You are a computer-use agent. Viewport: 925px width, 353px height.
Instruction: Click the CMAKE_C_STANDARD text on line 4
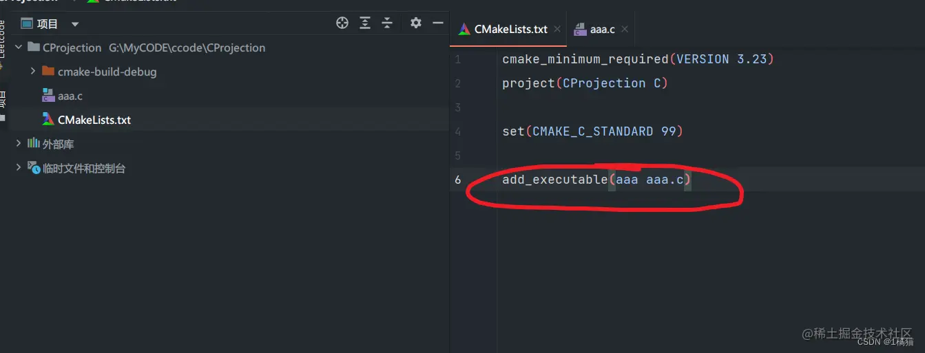pos(593,131)
